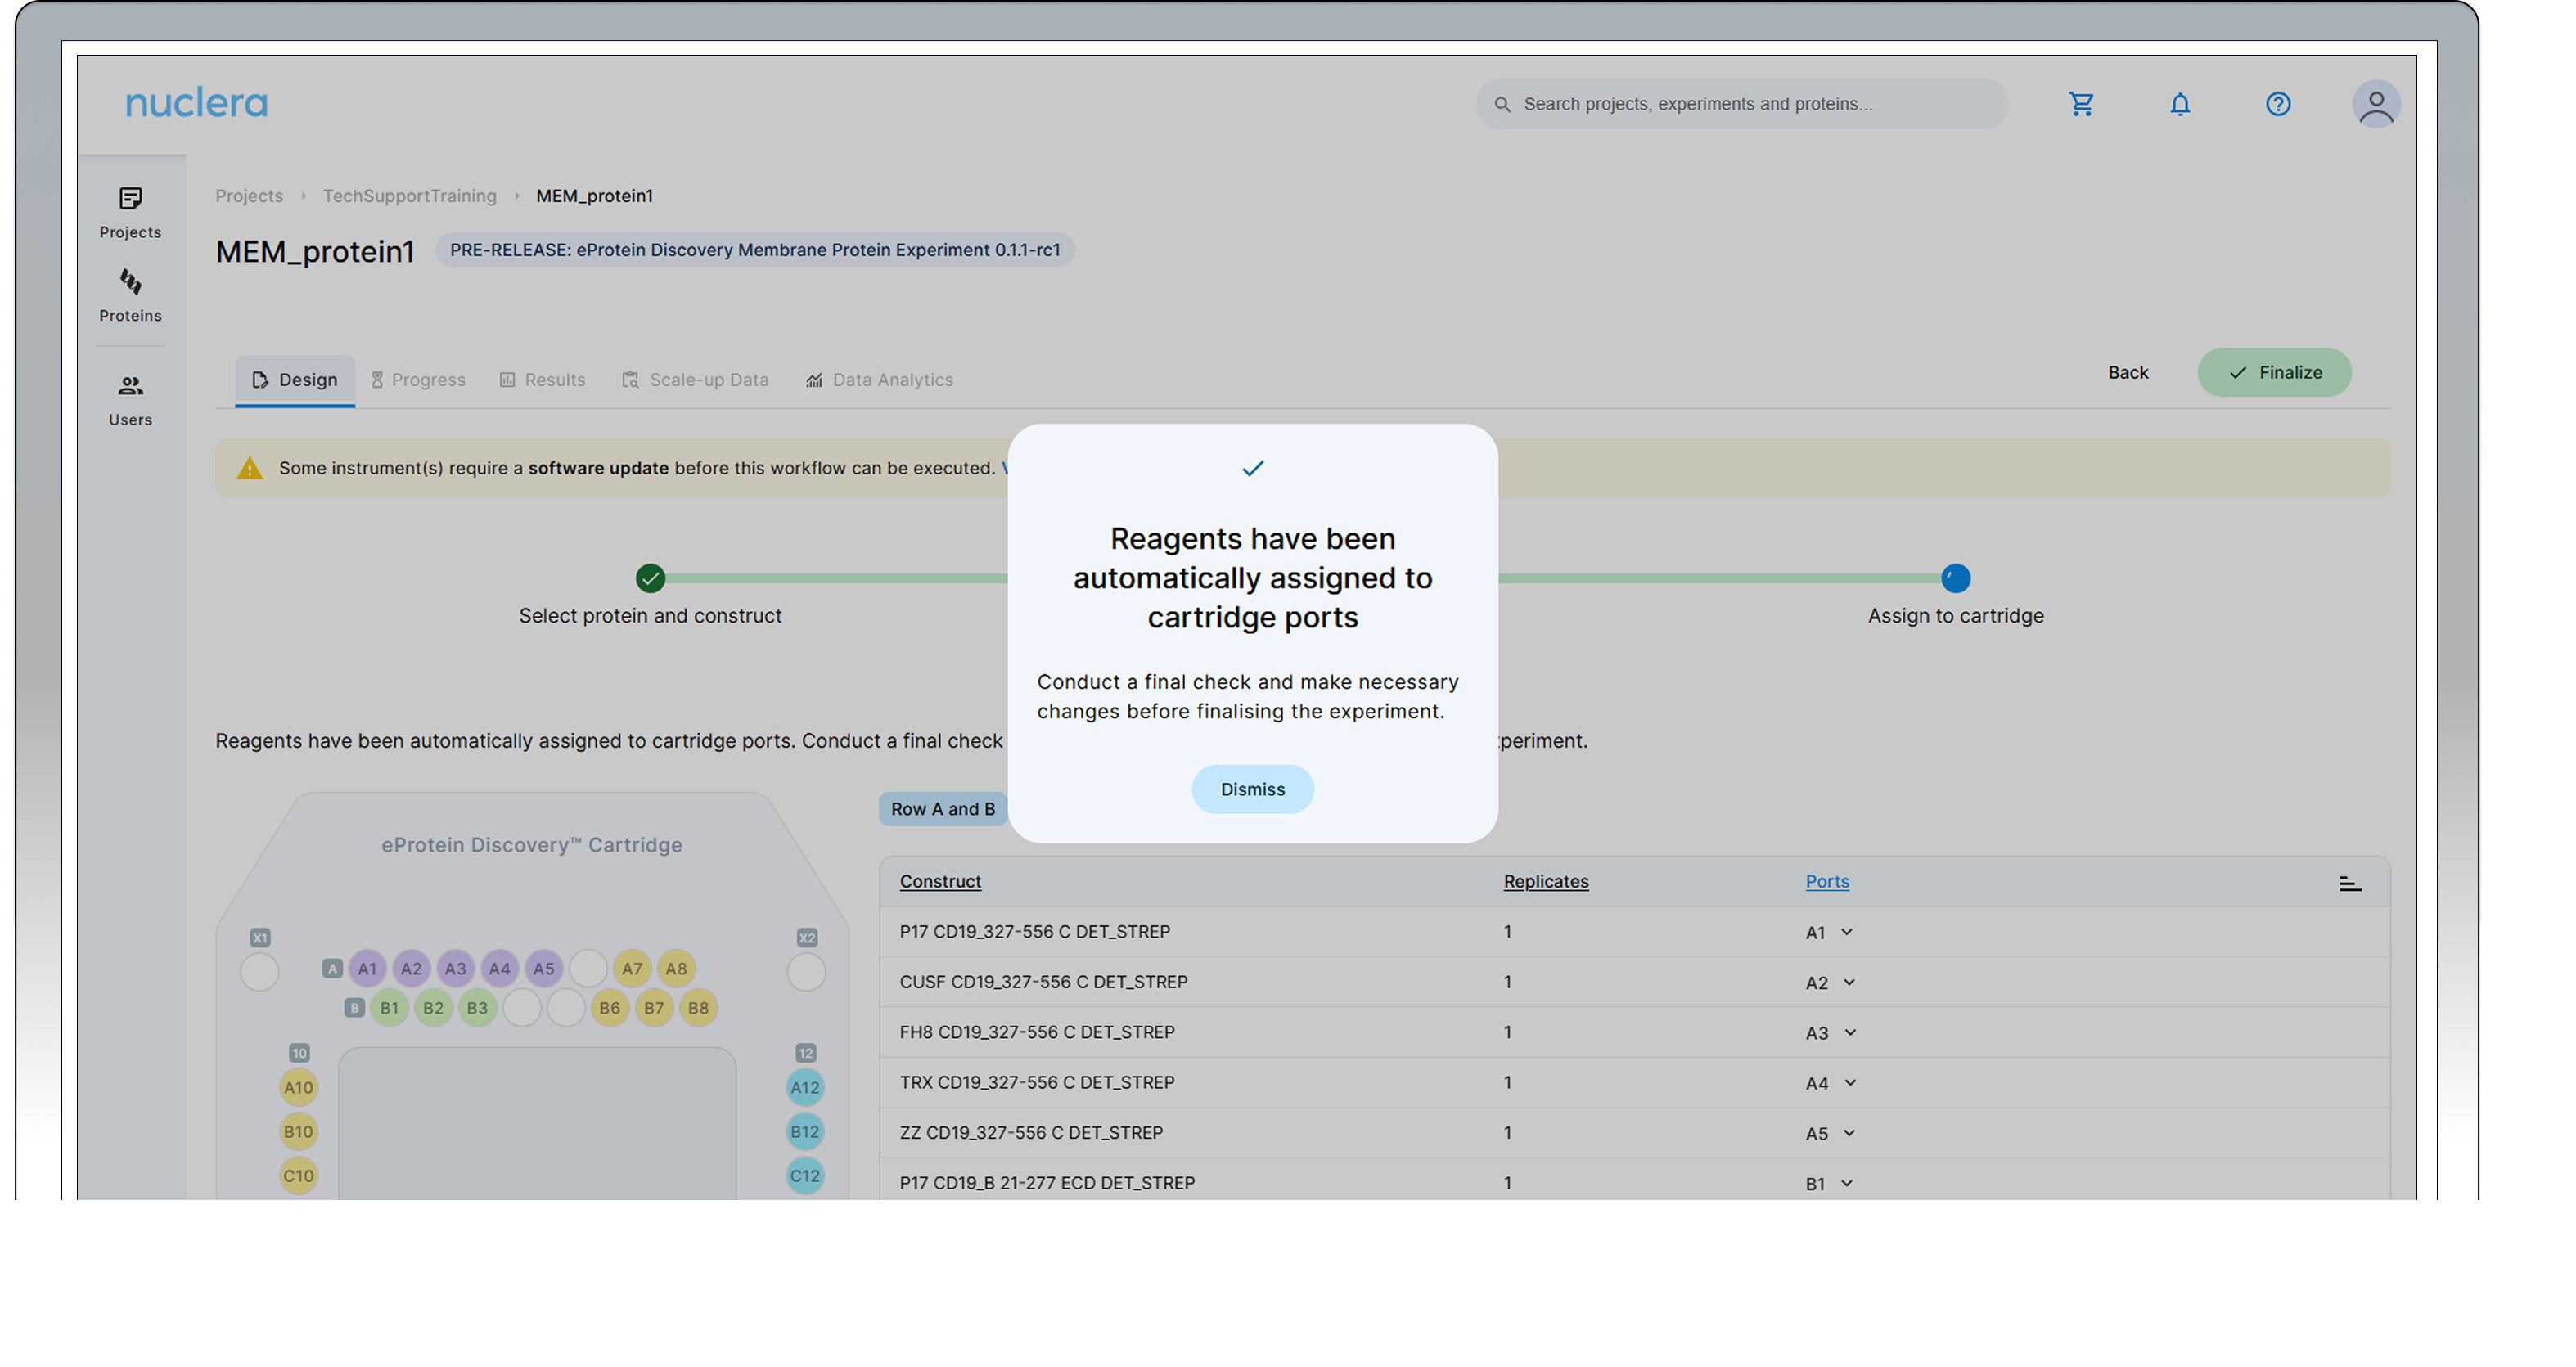Image resolution: width=2576 pixels, height=1367 pixels.
Task: Select cartridge port A10
Action: click(x=298, y=1087)
